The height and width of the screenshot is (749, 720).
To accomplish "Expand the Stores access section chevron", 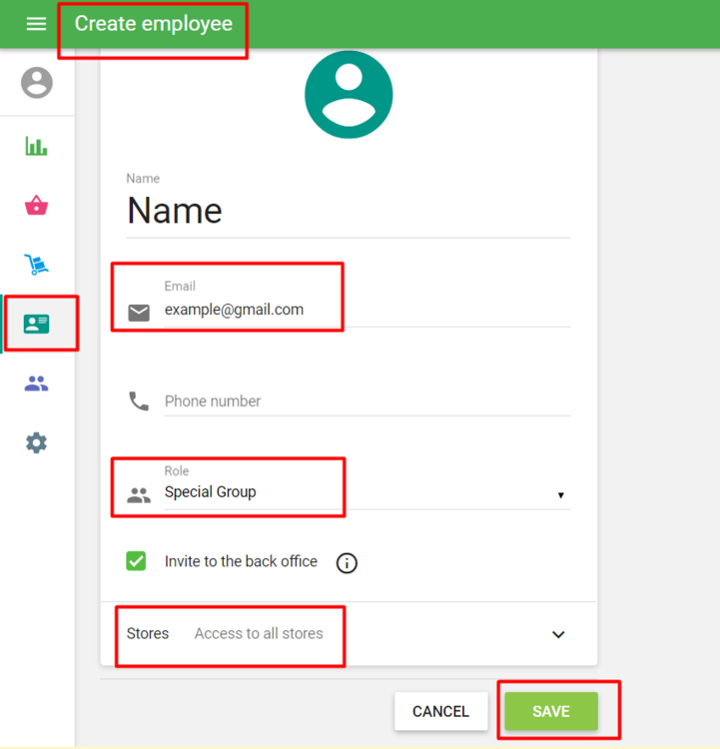I will pyautogui.click(x=558, y=634).
